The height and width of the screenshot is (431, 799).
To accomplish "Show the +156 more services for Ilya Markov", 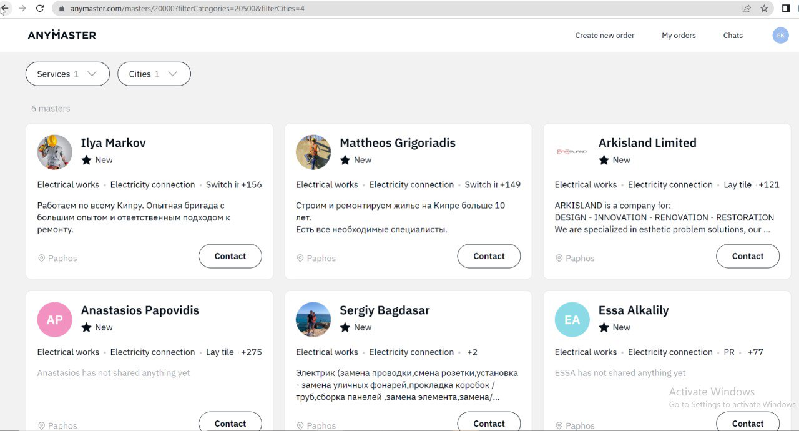I will click(252, 185).
